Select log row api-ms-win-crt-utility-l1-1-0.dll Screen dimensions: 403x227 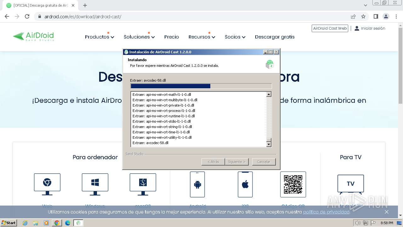(x=162, y=137)
